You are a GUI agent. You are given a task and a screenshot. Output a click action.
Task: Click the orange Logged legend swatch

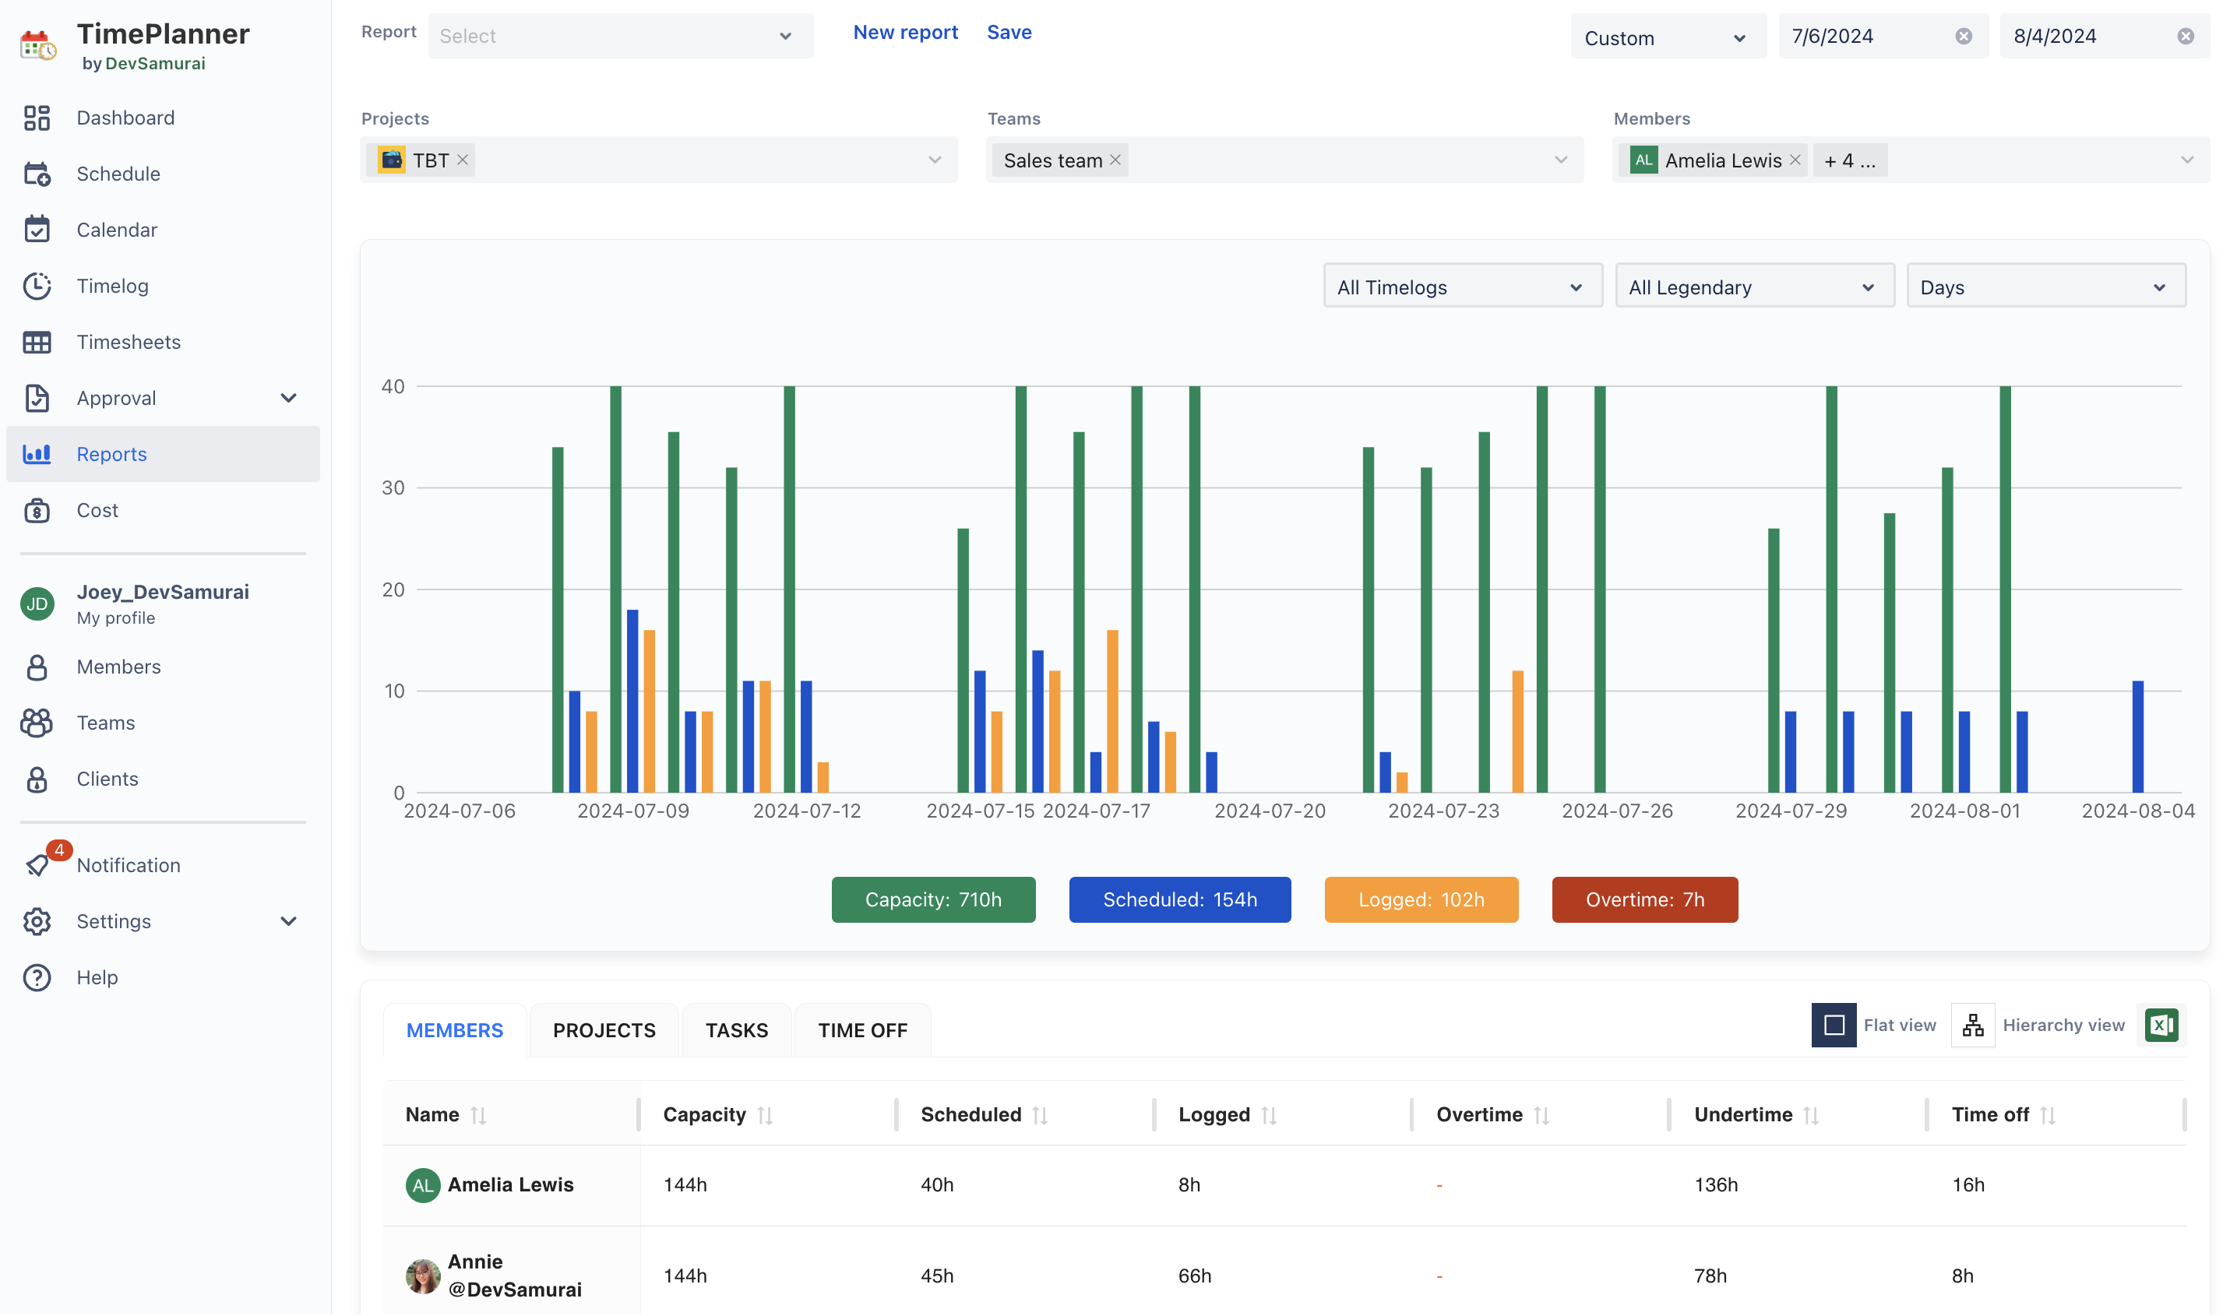(1420, 900)
